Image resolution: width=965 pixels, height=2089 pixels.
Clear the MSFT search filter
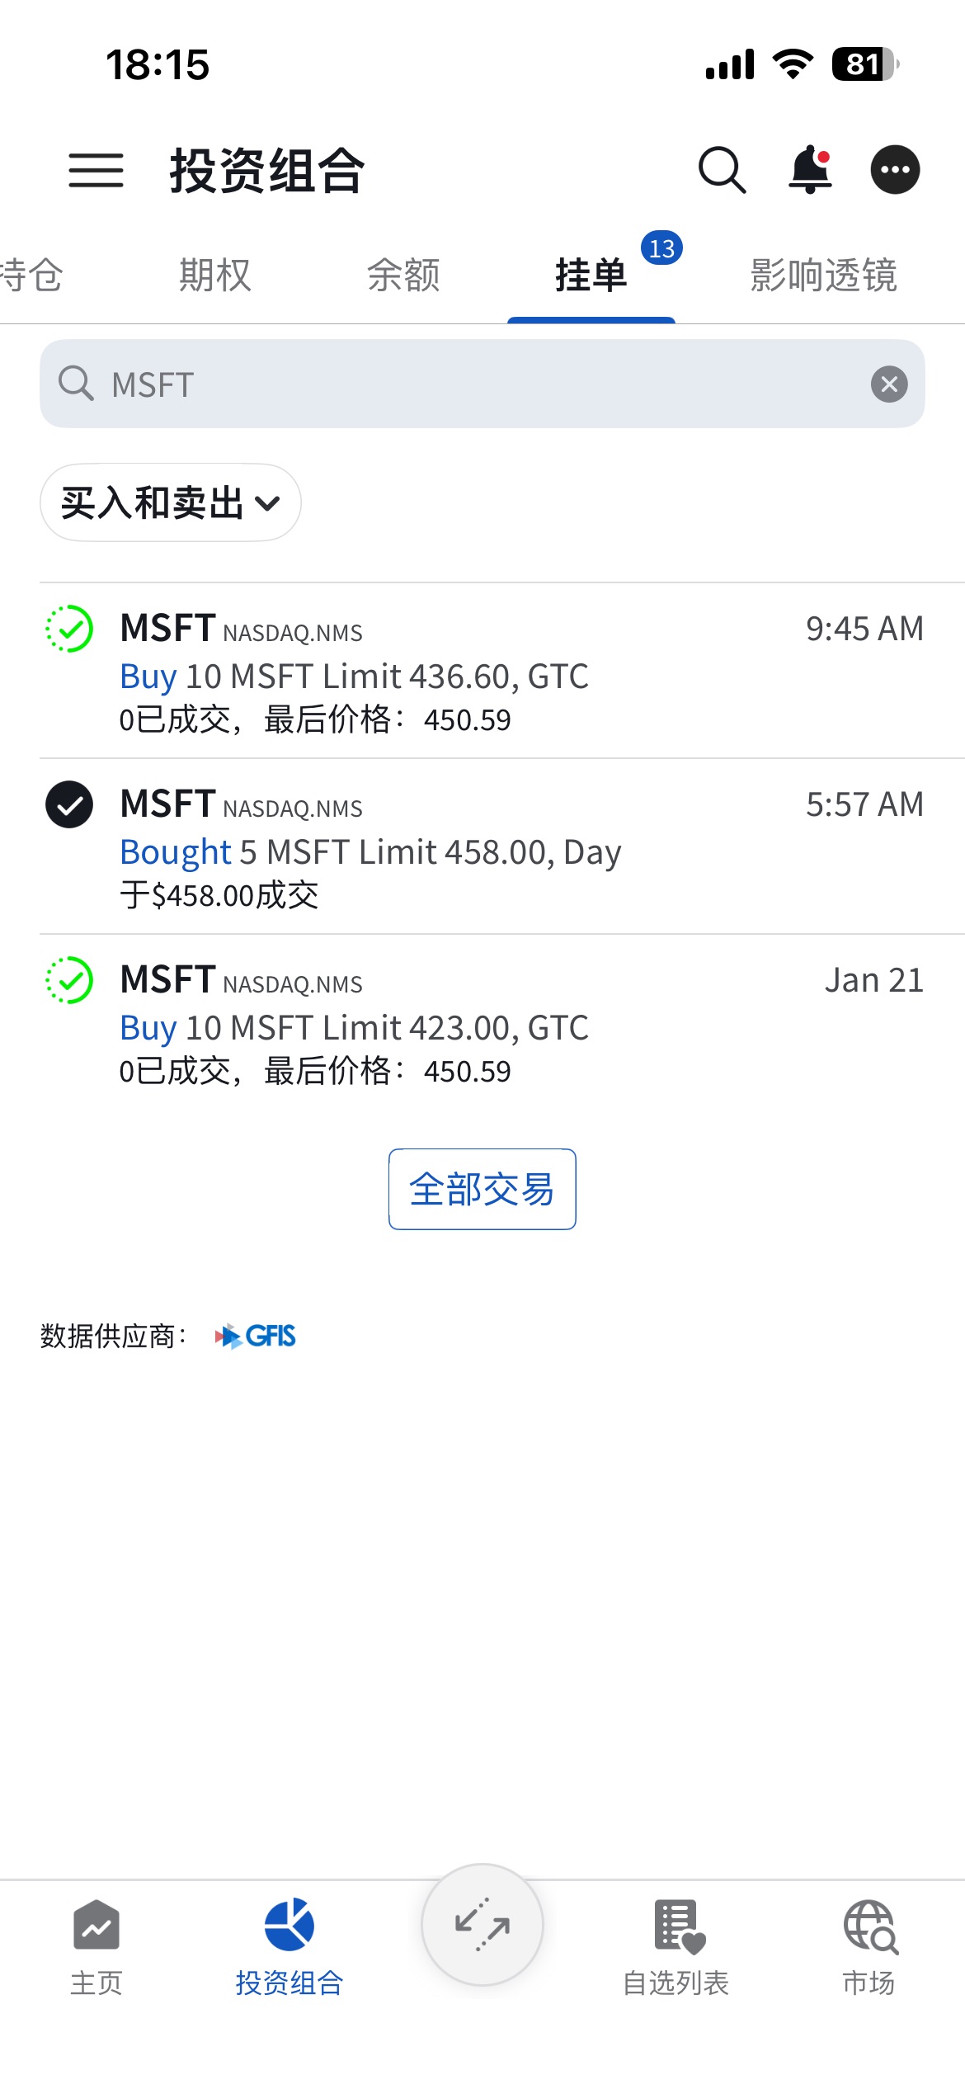[x=888, y=384]
